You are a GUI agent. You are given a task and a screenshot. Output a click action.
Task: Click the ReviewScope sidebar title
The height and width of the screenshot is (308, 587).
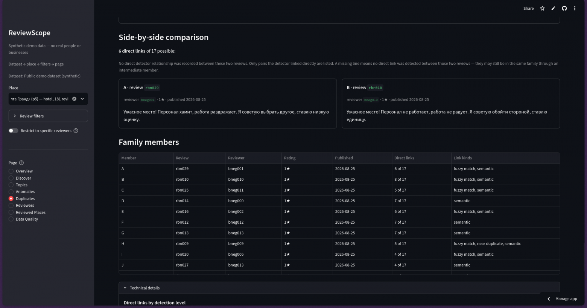click(x=29, y=33)
